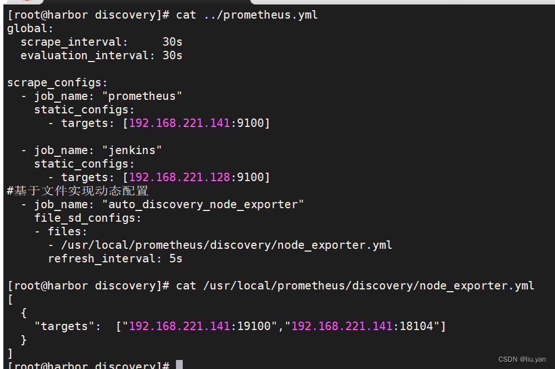
Task: Click JSON target 192.168.221.141:19100
Action: point(200,326)
